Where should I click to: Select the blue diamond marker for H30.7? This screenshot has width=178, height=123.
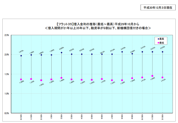pos(112,54)
